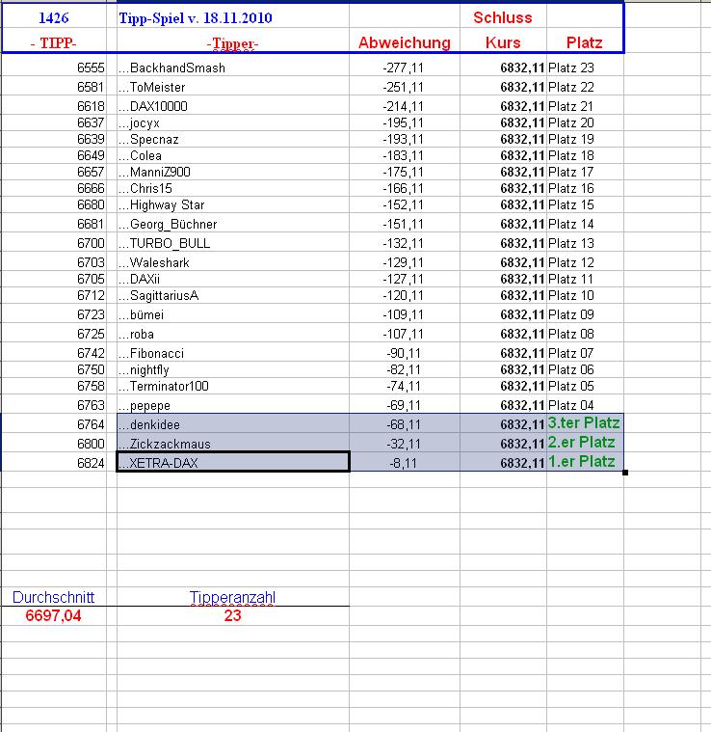This screenshot has height=732, width=711.
Task: Select the 'Platz 11' cell
Action: (x=585, y=279)
